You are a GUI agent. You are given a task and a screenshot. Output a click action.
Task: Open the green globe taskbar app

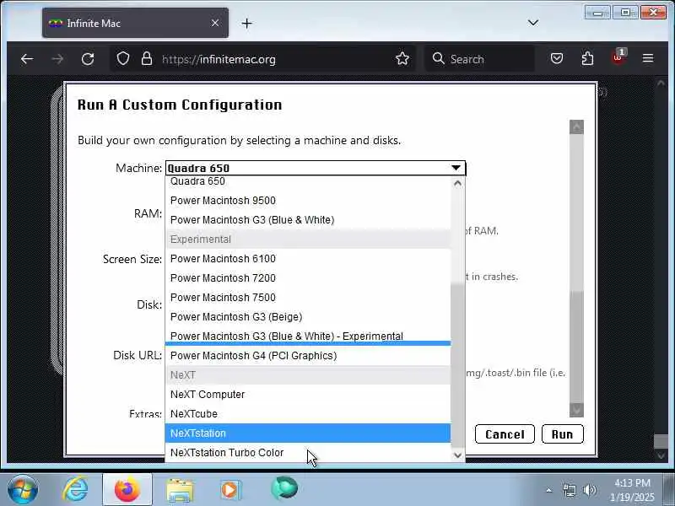(x=284, y=489)
